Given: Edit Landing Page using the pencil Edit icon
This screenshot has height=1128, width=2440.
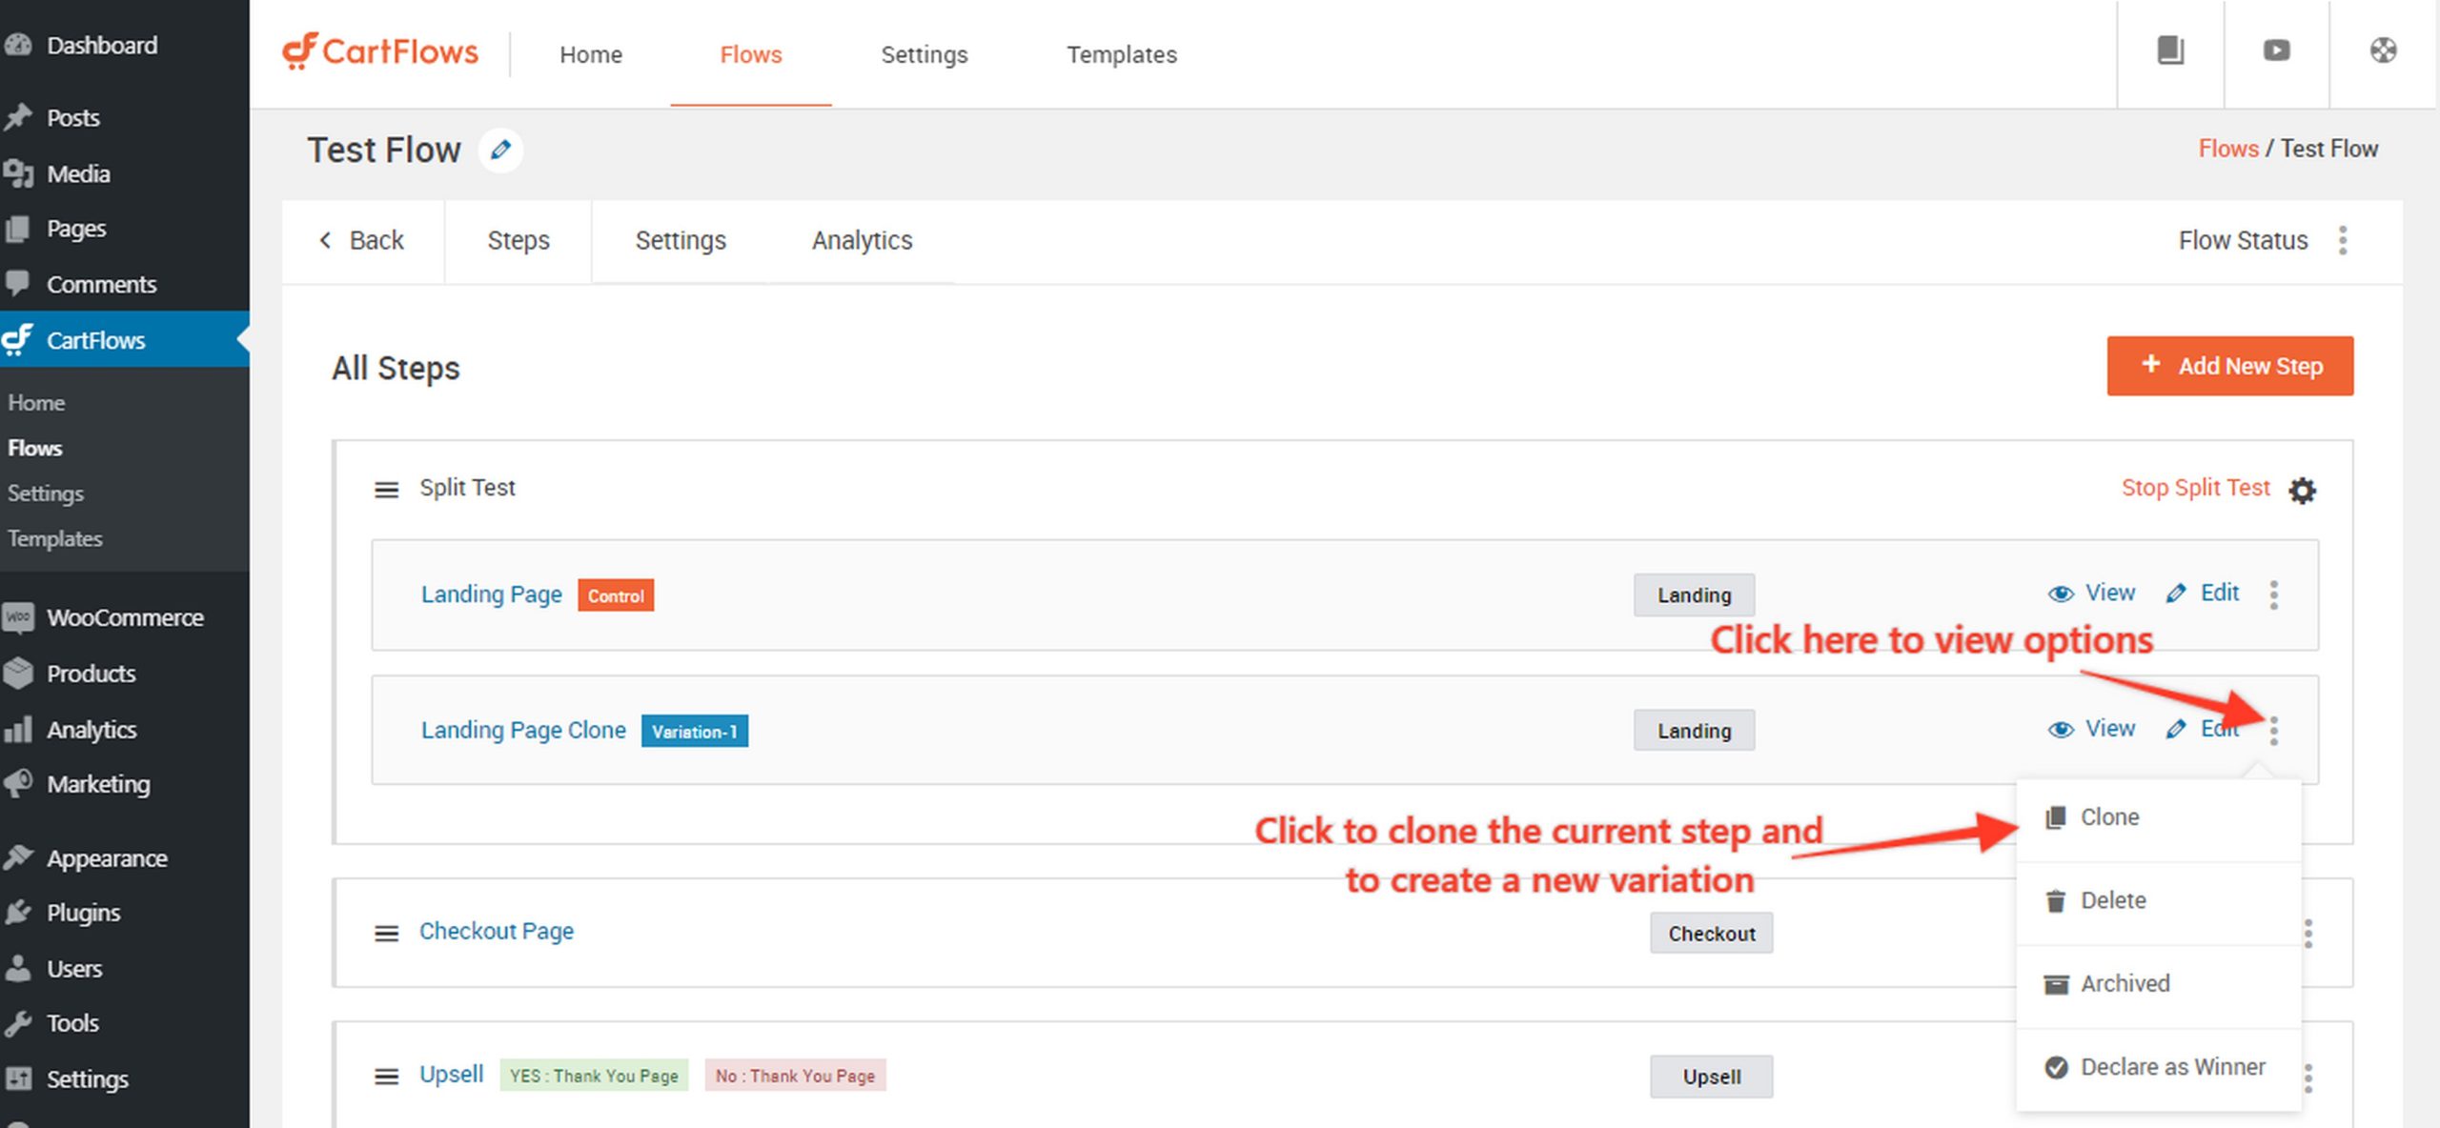Looking at the screenshot, I should point(2176,593).
